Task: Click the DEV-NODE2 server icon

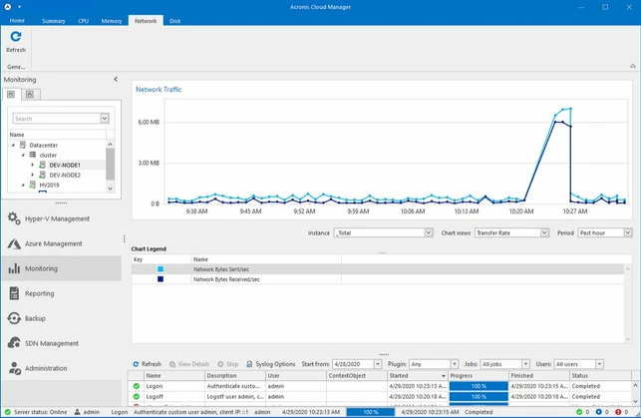Action: [42, 175]
